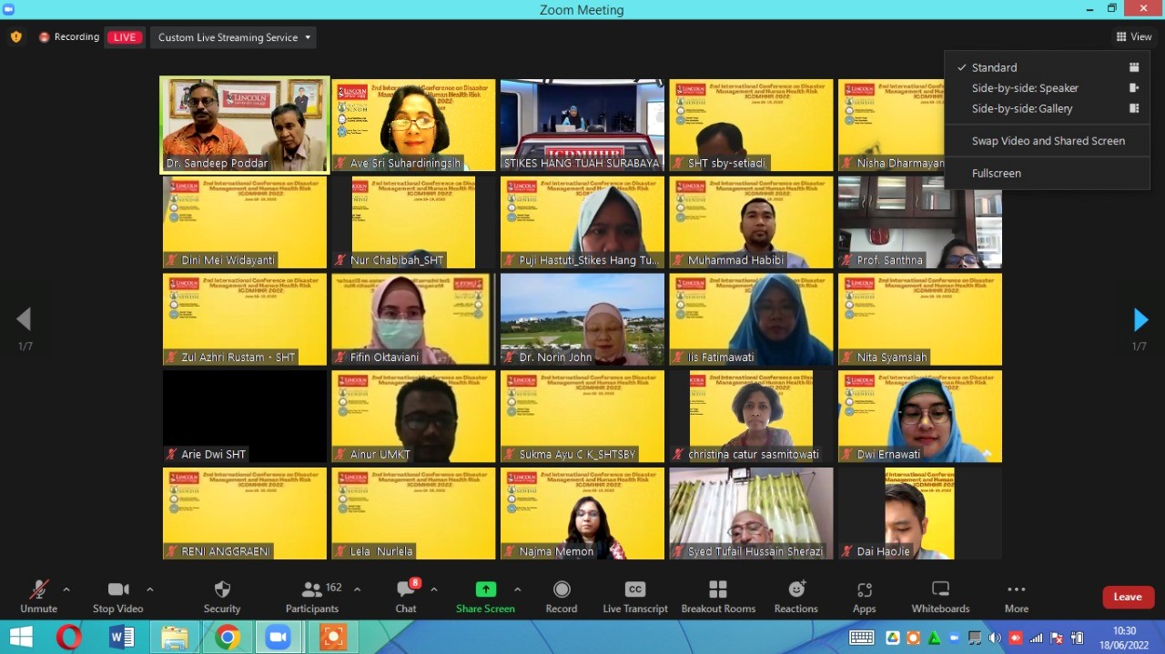Screen dimensions: 1165x654
Task: Open the on-screen keyboard tray icon
Action: pos(861,638)
